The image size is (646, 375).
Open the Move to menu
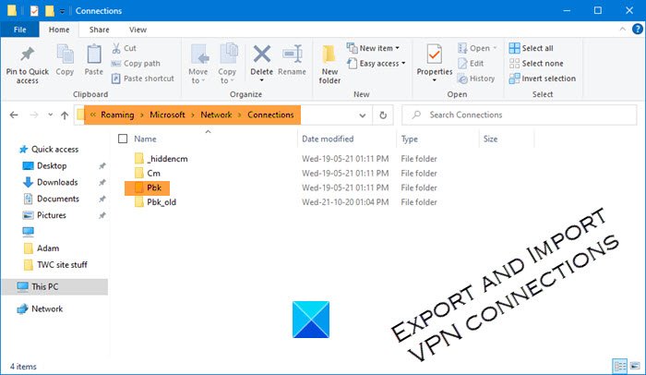[198, 64]
